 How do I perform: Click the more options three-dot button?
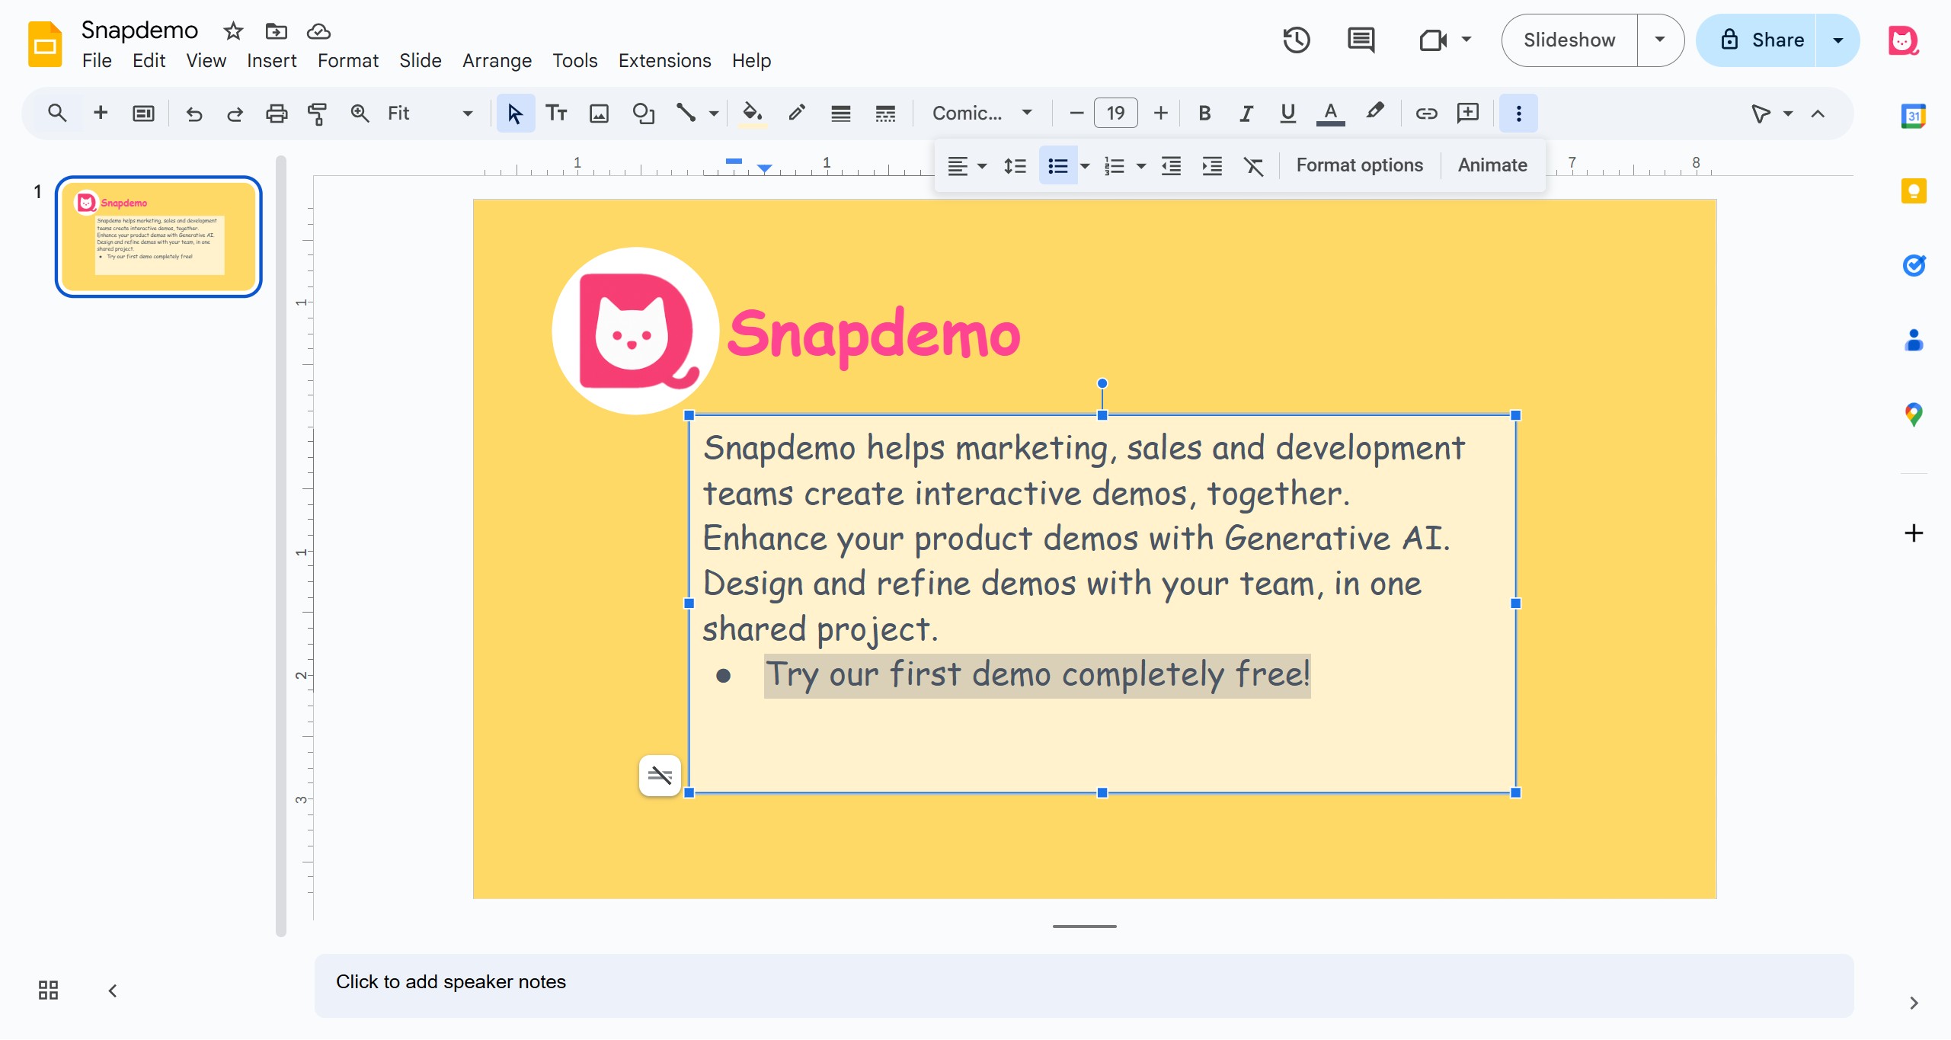click(x=1519, y=114)
